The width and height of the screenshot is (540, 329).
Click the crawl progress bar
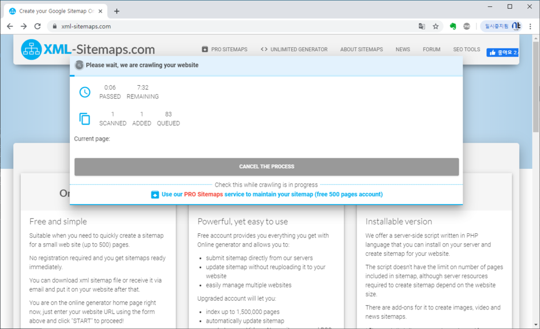266,75
